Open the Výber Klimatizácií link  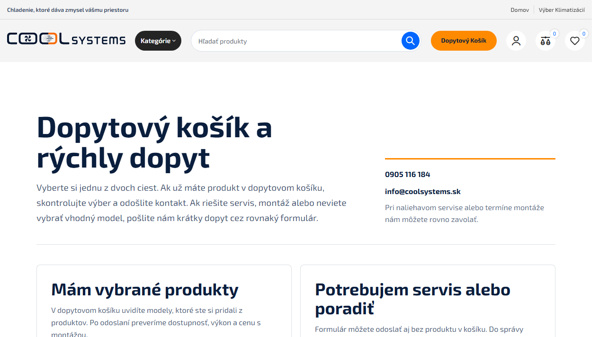point(562,10)
